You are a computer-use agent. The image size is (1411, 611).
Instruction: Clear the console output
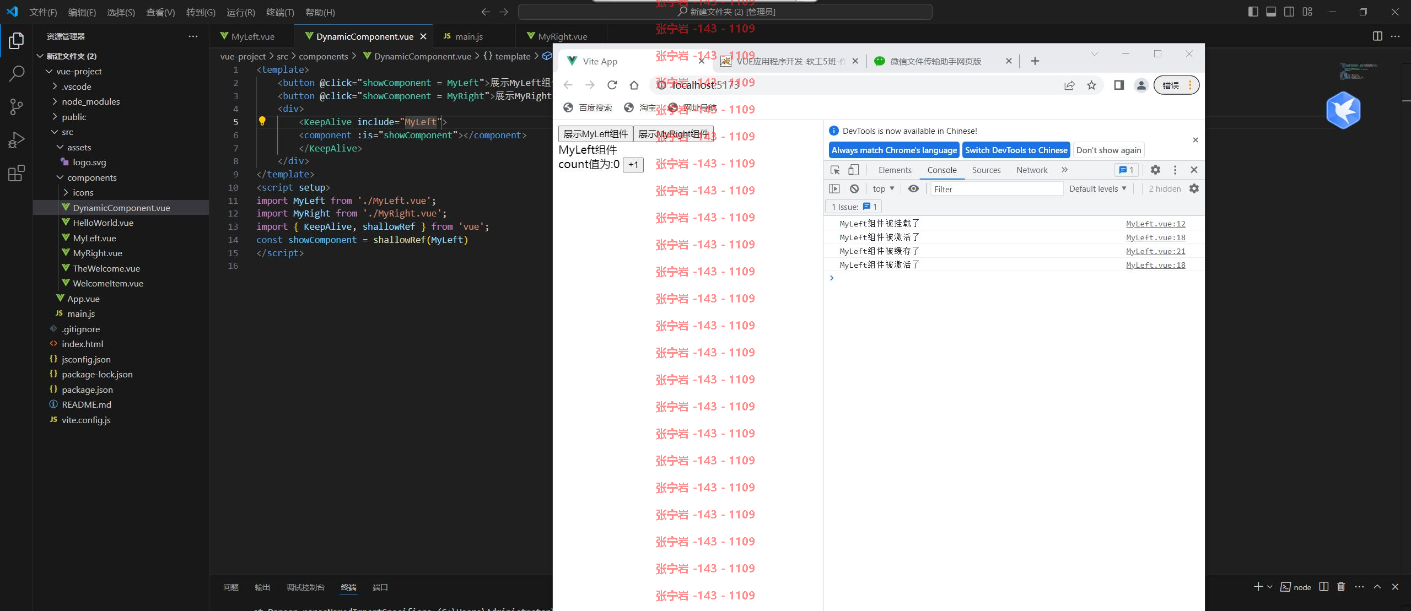[854, 188]
